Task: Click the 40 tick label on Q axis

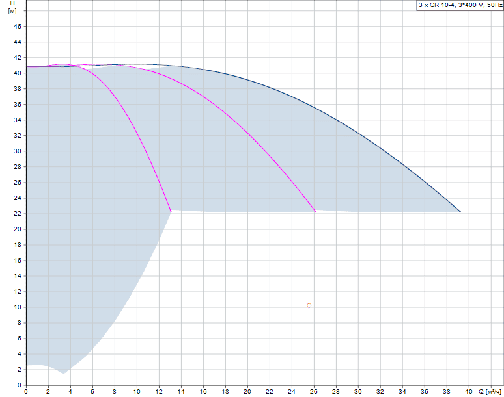Action: (469, 392)
